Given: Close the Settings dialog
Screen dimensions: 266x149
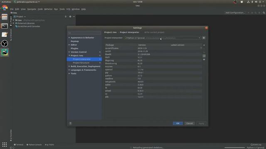Looking at the screenshot, I should pos(206,28).
